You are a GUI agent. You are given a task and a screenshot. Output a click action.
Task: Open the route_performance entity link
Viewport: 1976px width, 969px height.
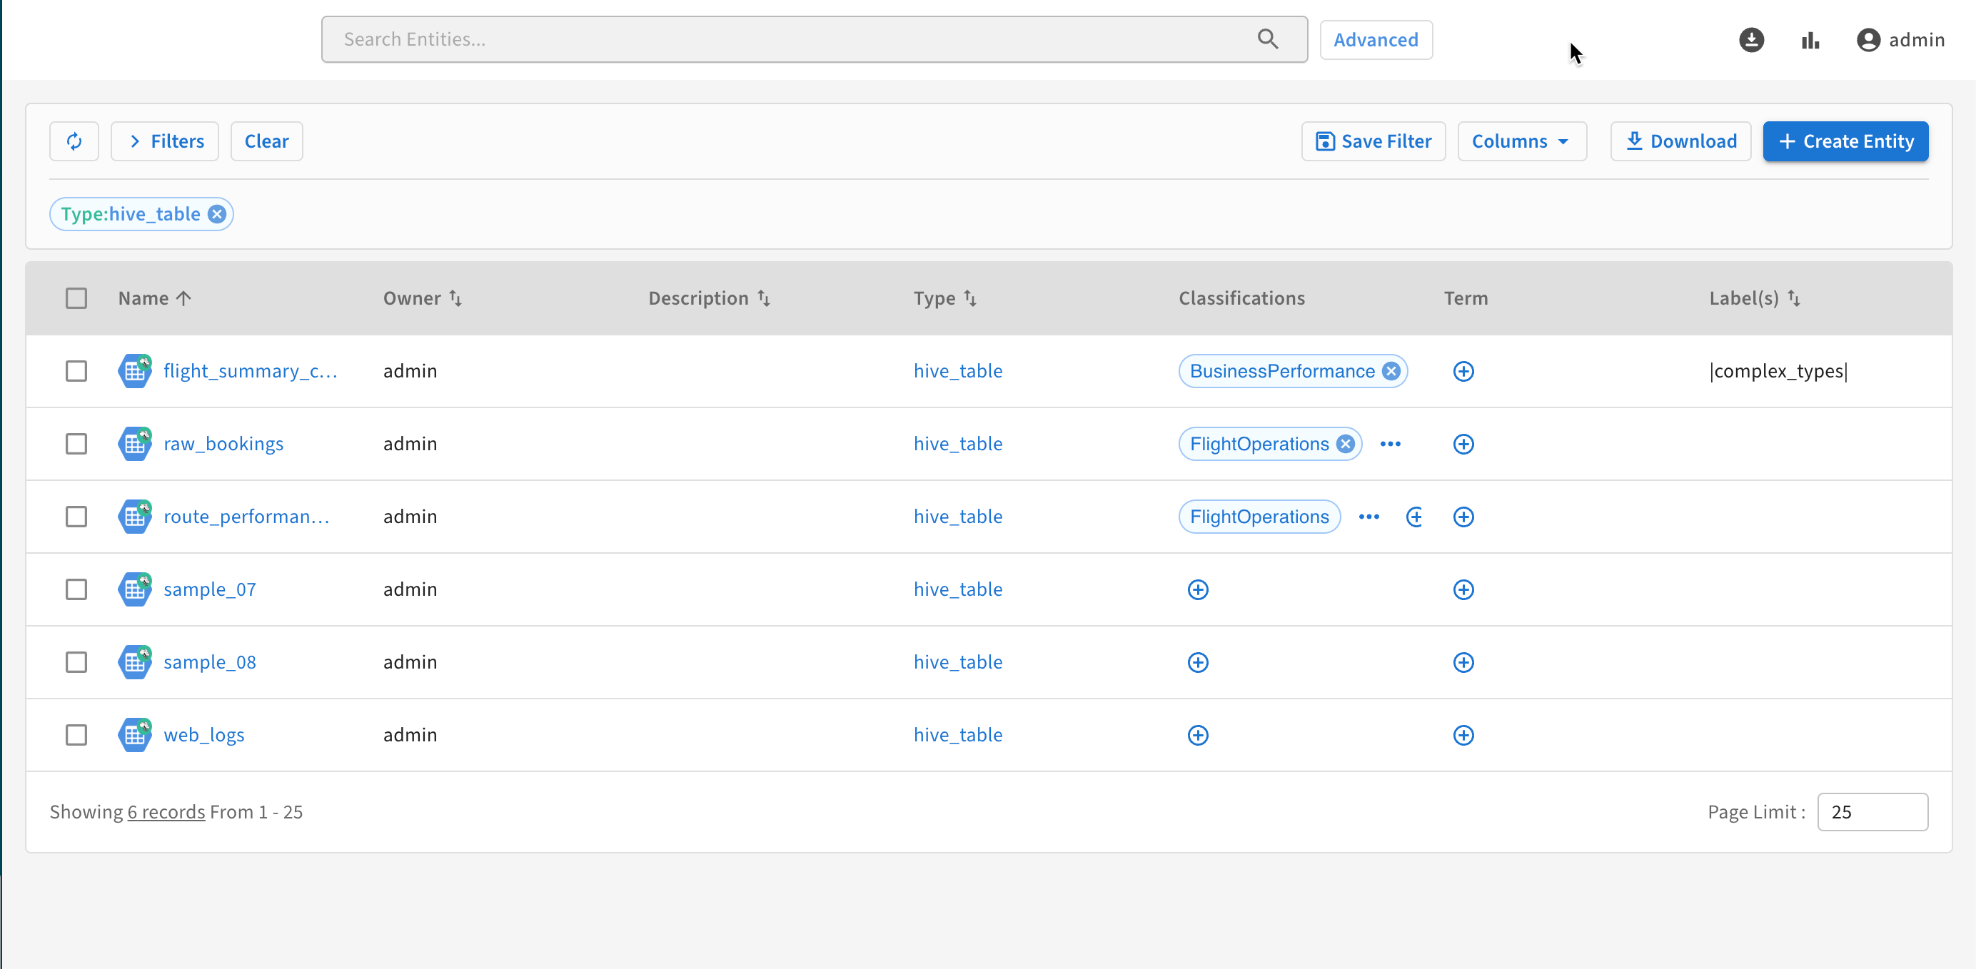tap(246, 517)
